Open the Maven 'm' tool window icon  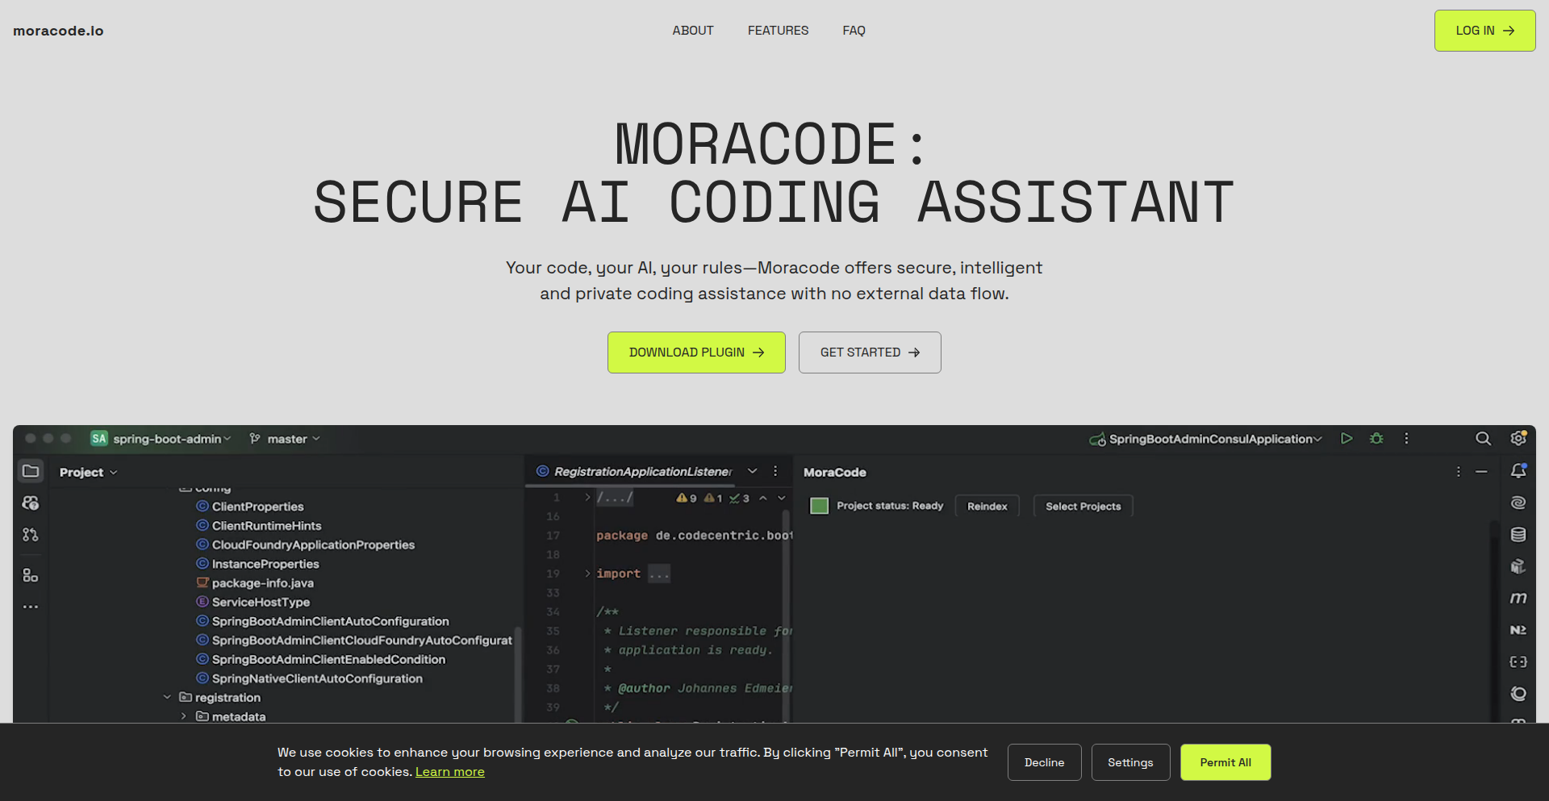(x=1518, y=599)
